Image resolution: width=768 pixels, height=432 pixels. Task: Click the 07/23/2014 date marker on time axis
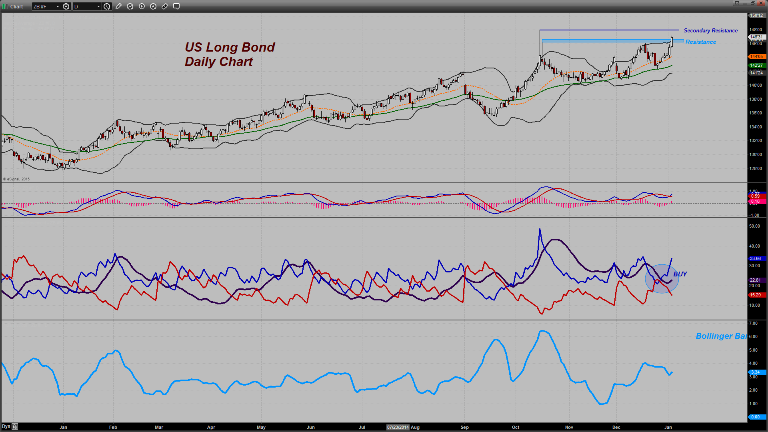(398, 427)
